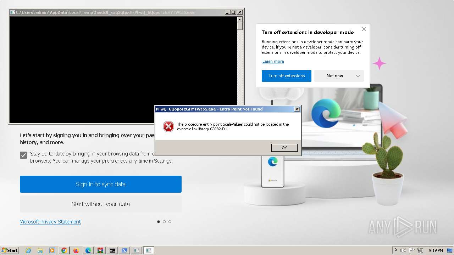The image size is (454, 255).
Task: Maximize the console window
Action: (233, 12)
